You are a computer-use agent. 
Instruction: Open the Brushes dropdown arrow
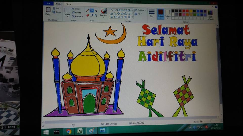(104, 17)
